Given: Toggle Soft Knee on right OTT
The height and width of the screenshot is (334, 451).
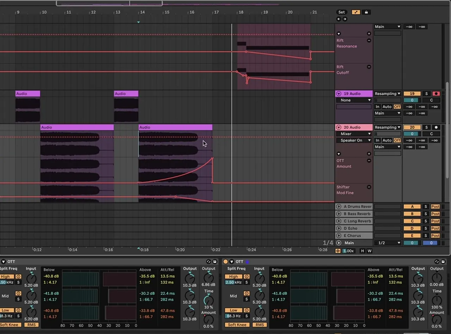Looking at the screenshot, I should (237, 325).
